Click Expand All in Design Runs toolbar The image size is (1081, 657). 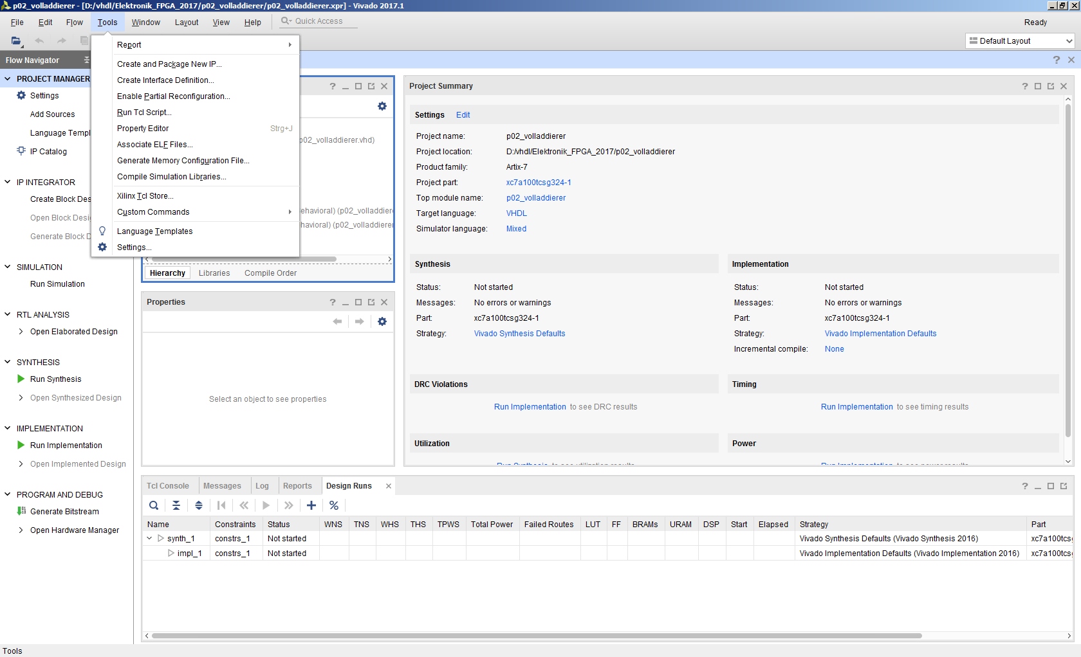click(x=199, y=505)
